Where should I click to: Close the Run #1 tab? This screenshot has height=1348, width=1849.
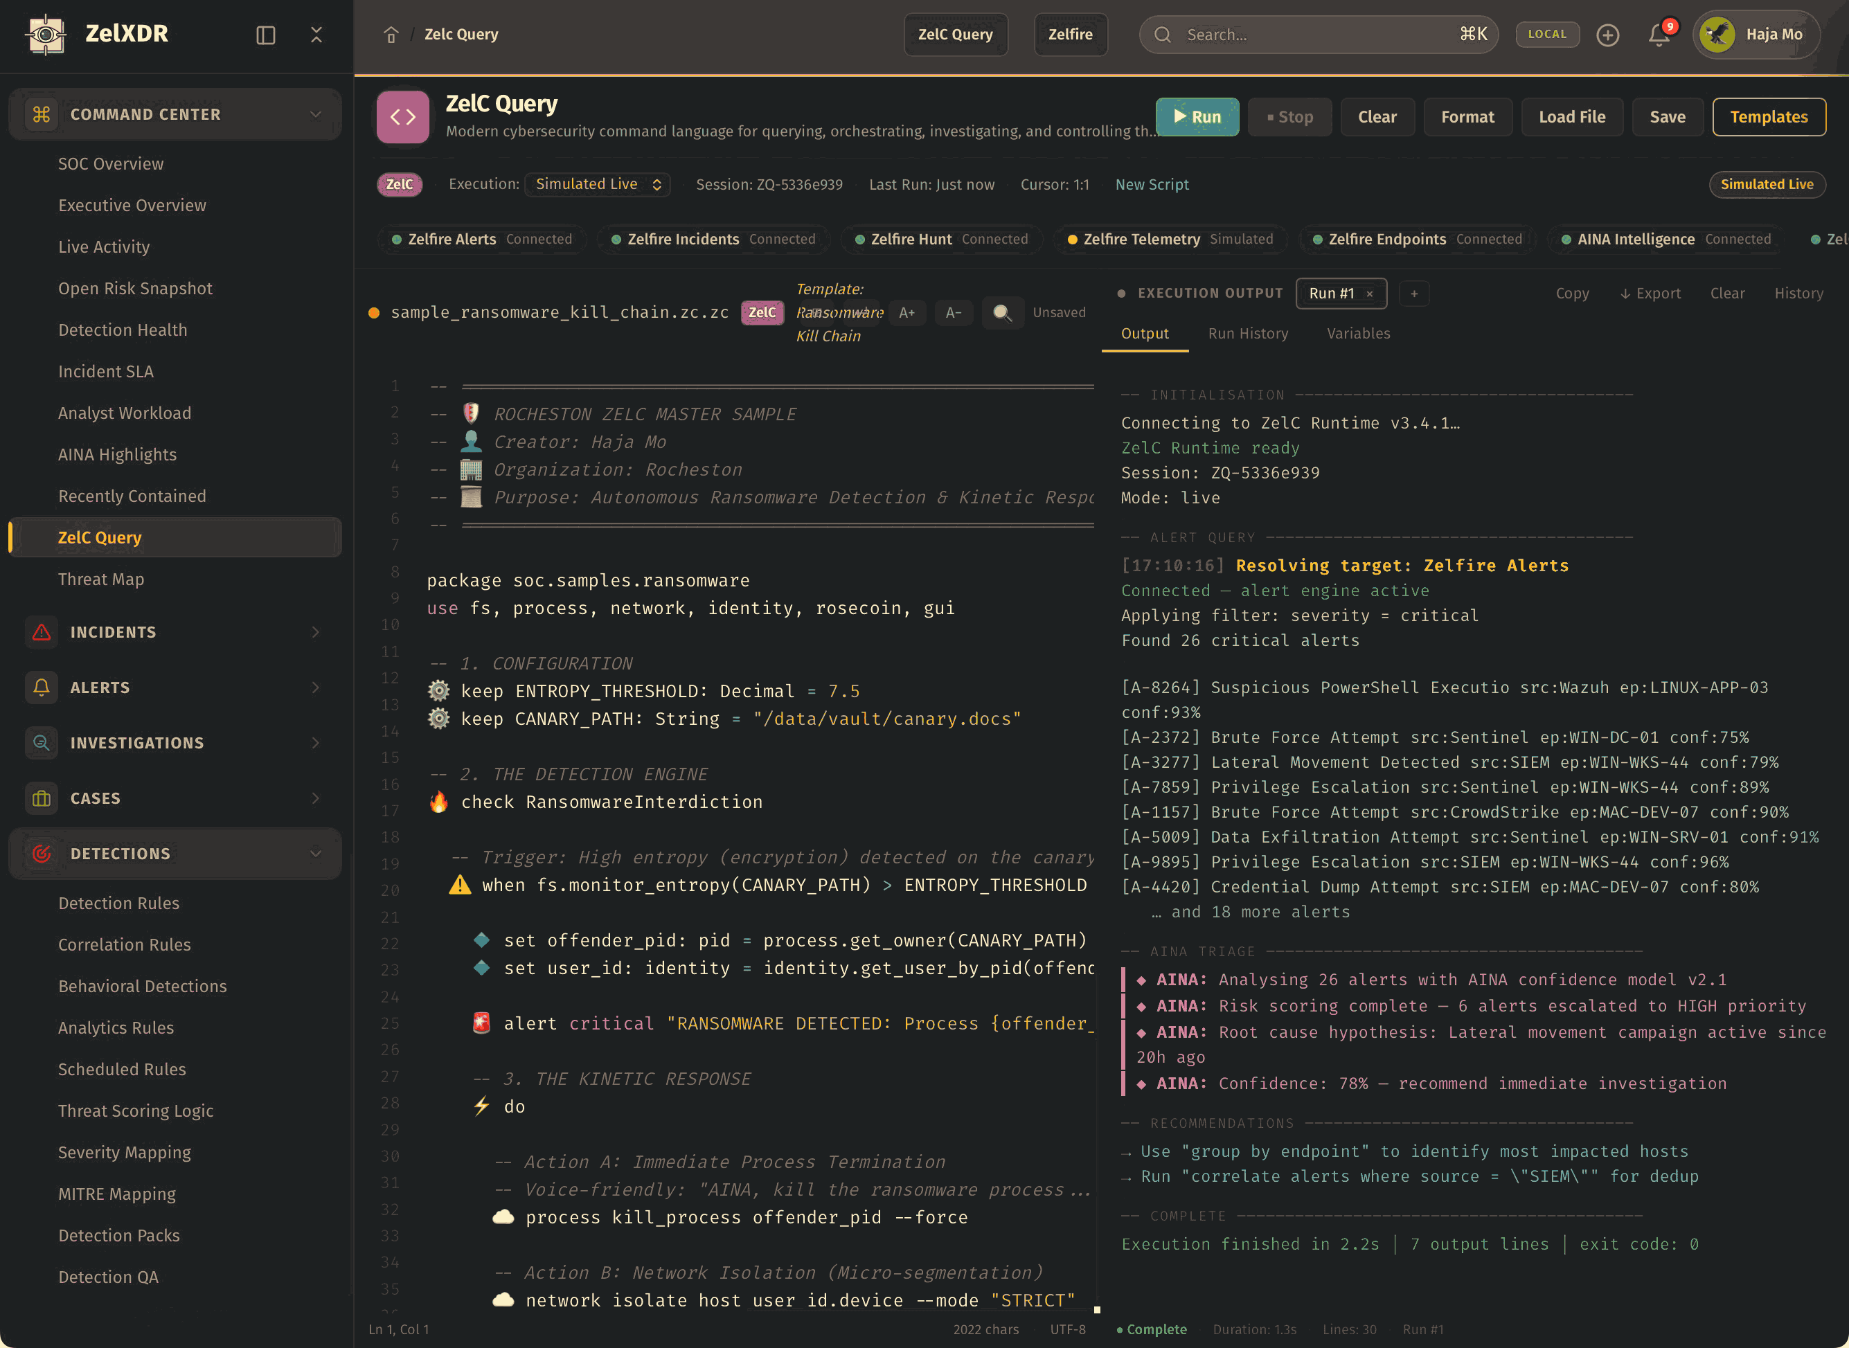pos(1370,294)
